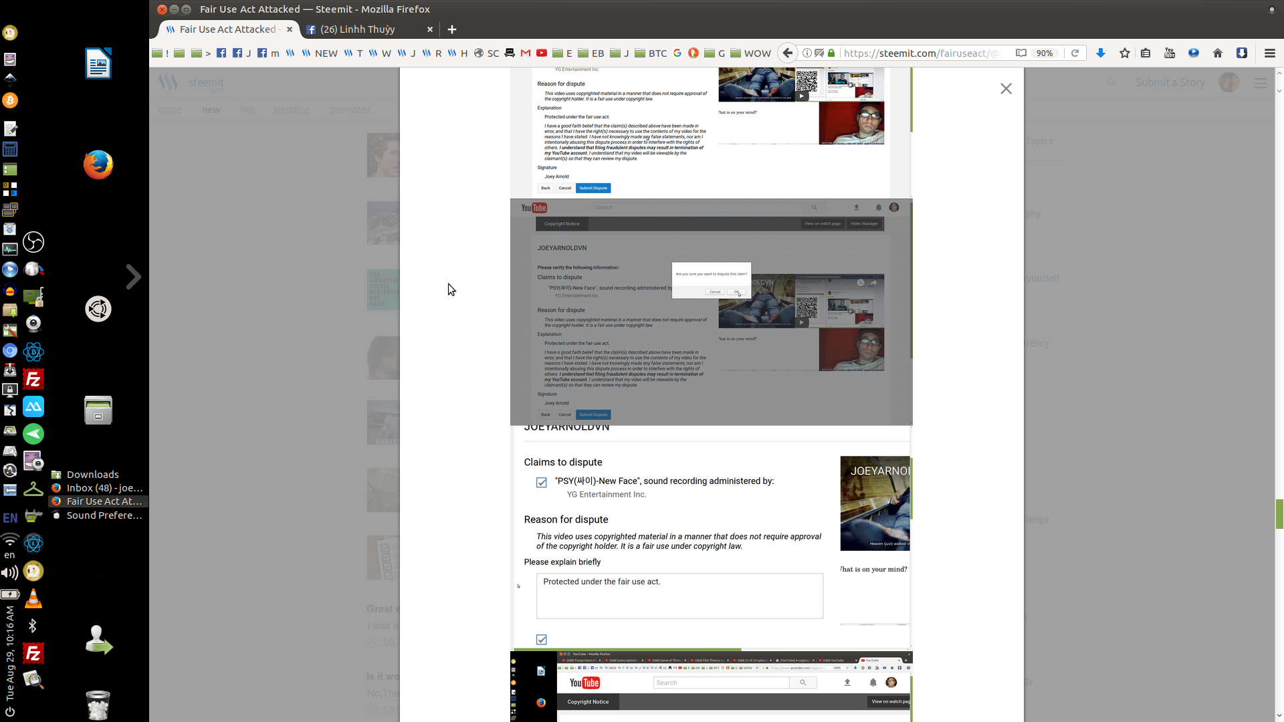1284x722 pixels.
Task: Expand the E bookmarks folder
Action: pos(562,53)
